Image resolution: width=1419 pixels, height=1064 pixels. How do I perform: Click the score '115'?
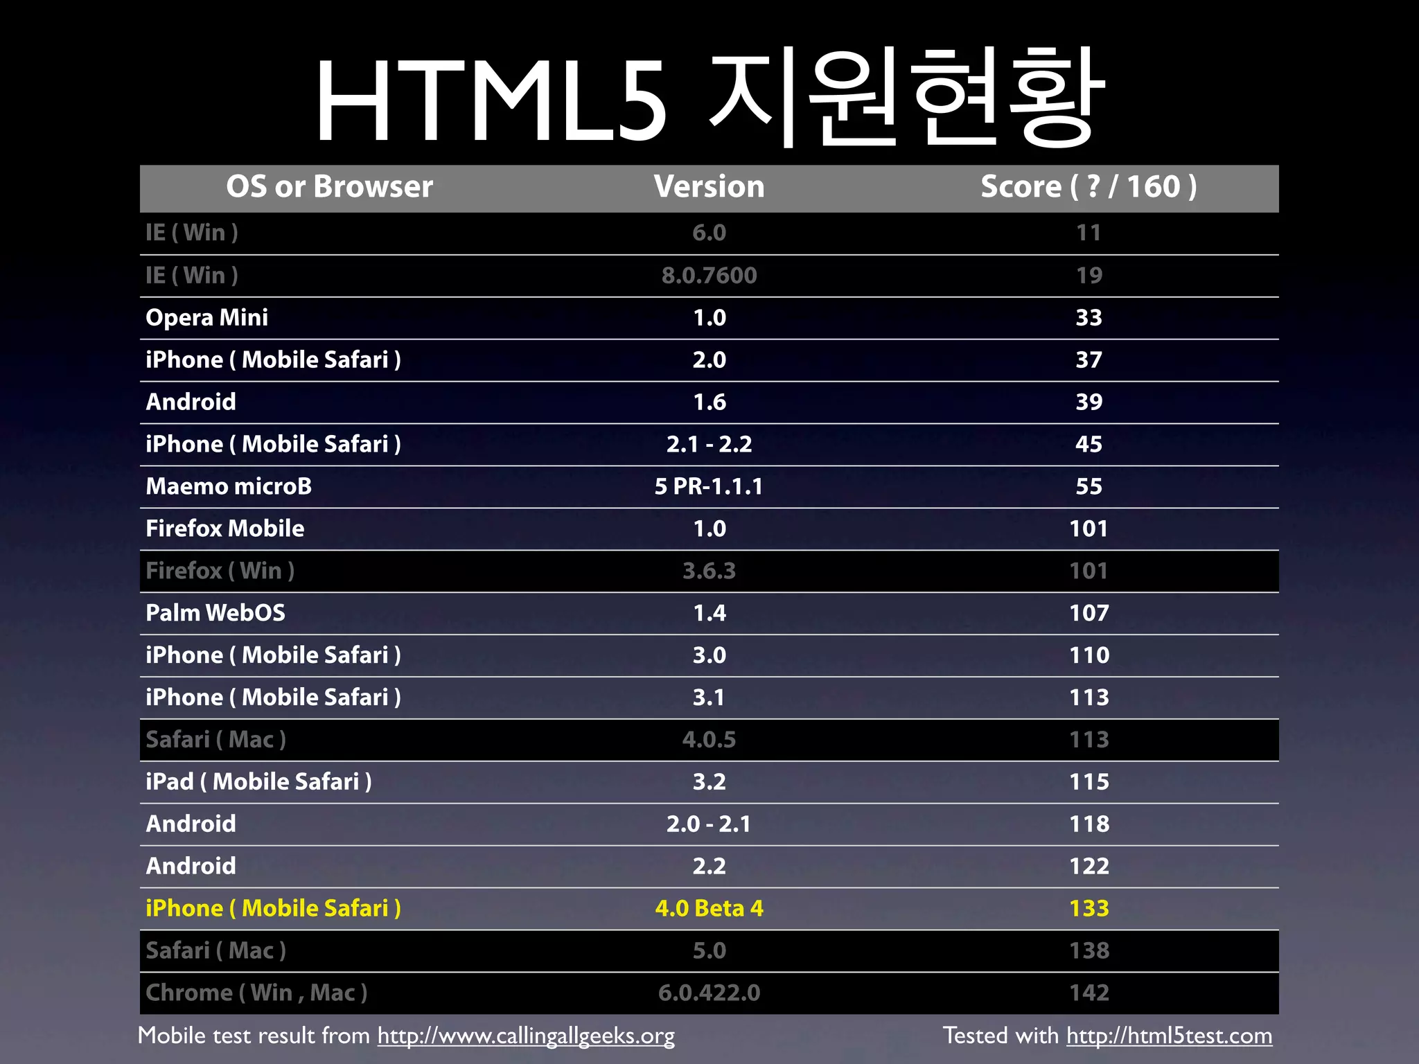coord(1089,782)
